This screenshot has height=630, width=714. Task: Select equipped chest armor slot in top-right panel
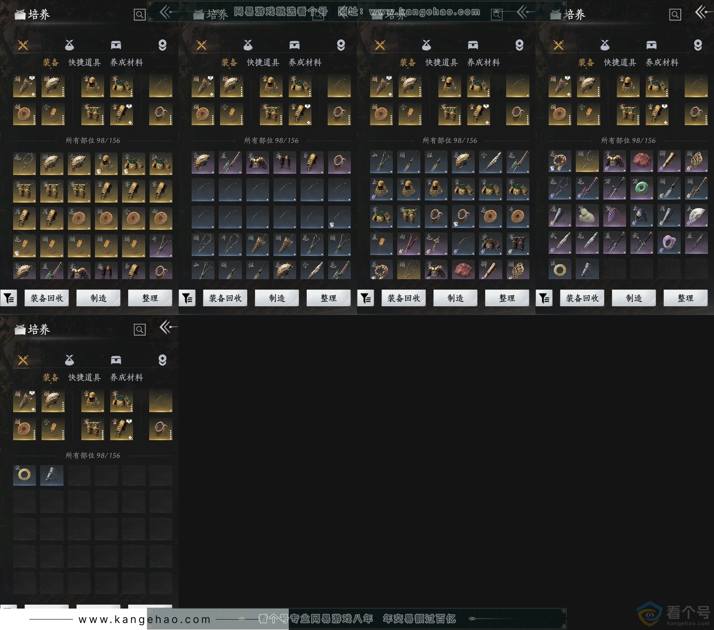click(657, 86)
